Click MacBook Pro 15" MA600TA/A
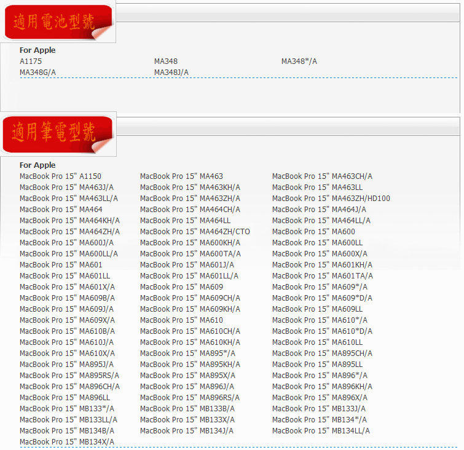This screenshot has height=450, width=464. [x=191, y=253]
